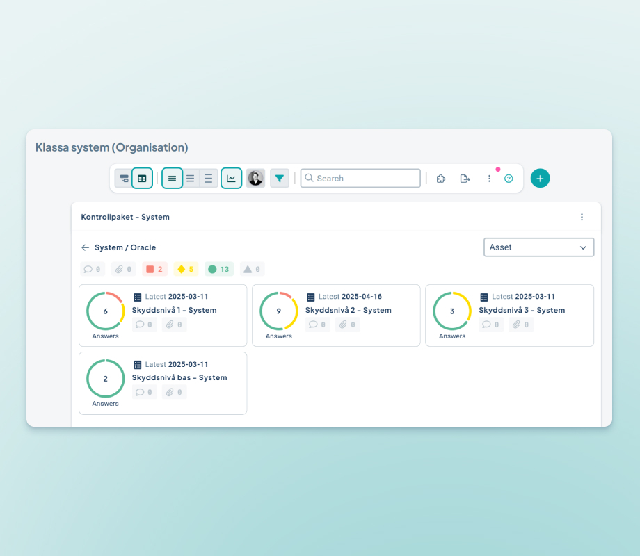Screen dimensions: 640x556
Task: Click the user avatar filter
Action: click(255, 179)
